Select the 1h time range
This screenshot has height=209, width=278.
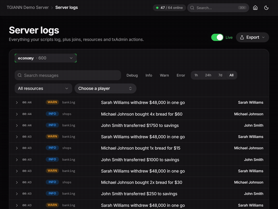tap(196, 75)
